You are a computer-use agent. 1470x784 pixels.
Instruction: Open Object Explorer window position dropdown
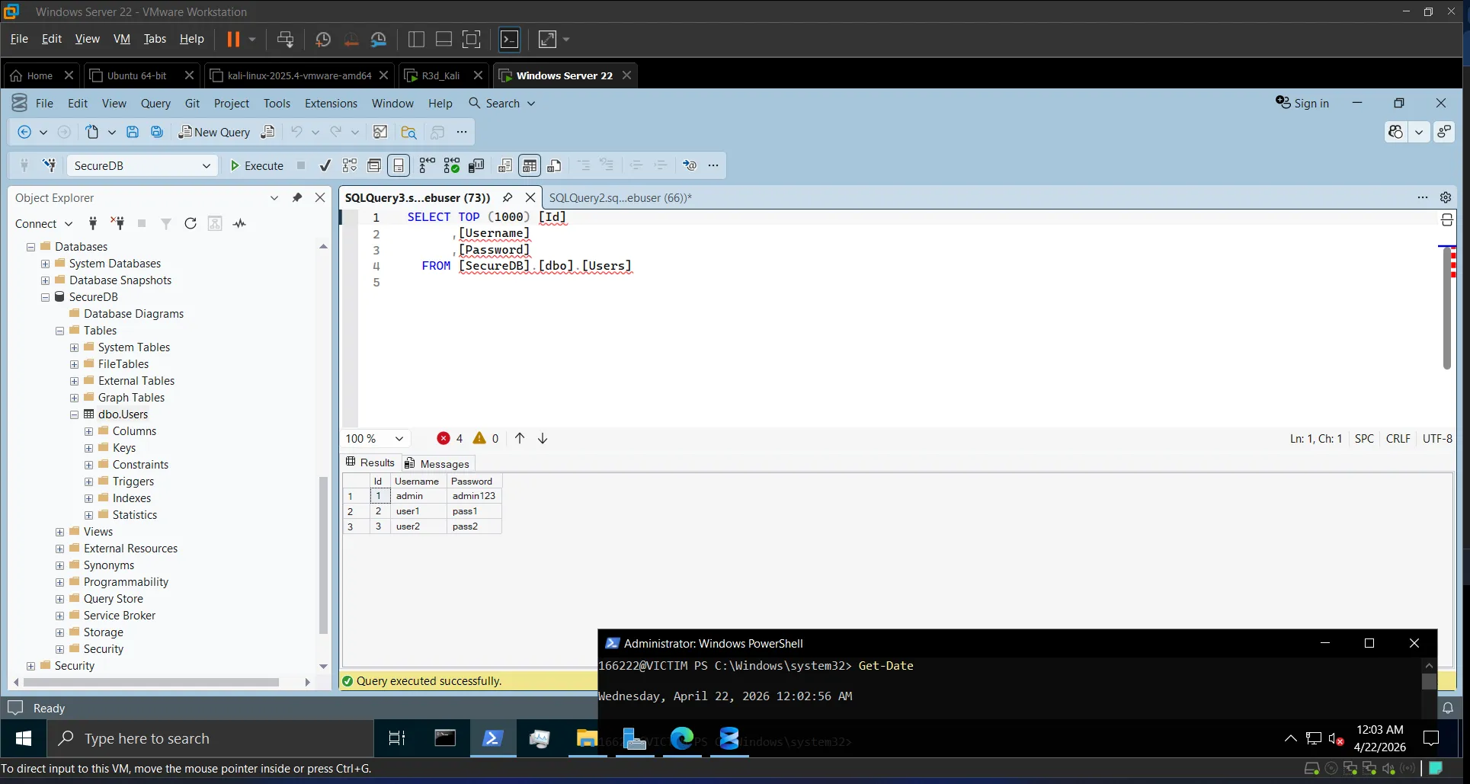(x=274, y=197)
